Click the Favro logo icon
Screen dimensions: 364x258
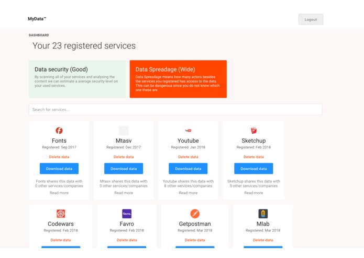click(x=127, y=214)
